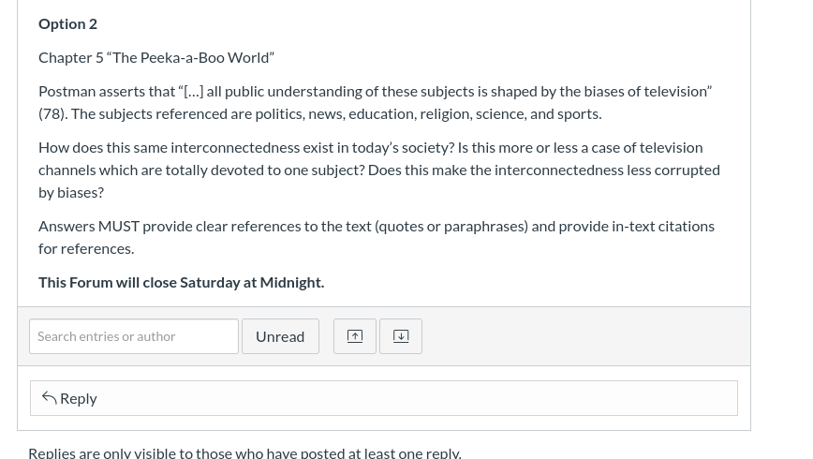Viewport: 813px width, 459px height.
Task: Open the Reply box to post
Action: click(384, 398)
